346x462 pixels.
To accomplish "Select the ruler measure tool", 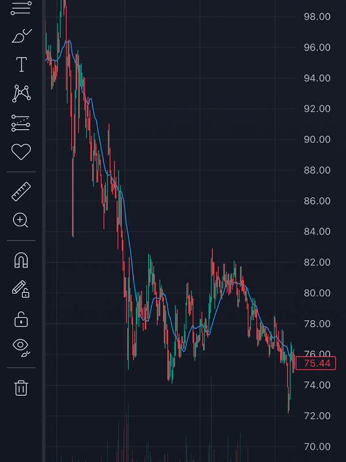I will point(21,192).
